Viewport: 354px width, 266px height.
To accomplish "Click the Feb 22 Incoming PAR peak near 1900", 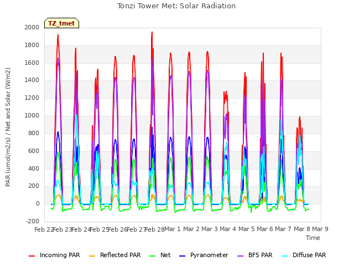I will [x=58, y=35].
